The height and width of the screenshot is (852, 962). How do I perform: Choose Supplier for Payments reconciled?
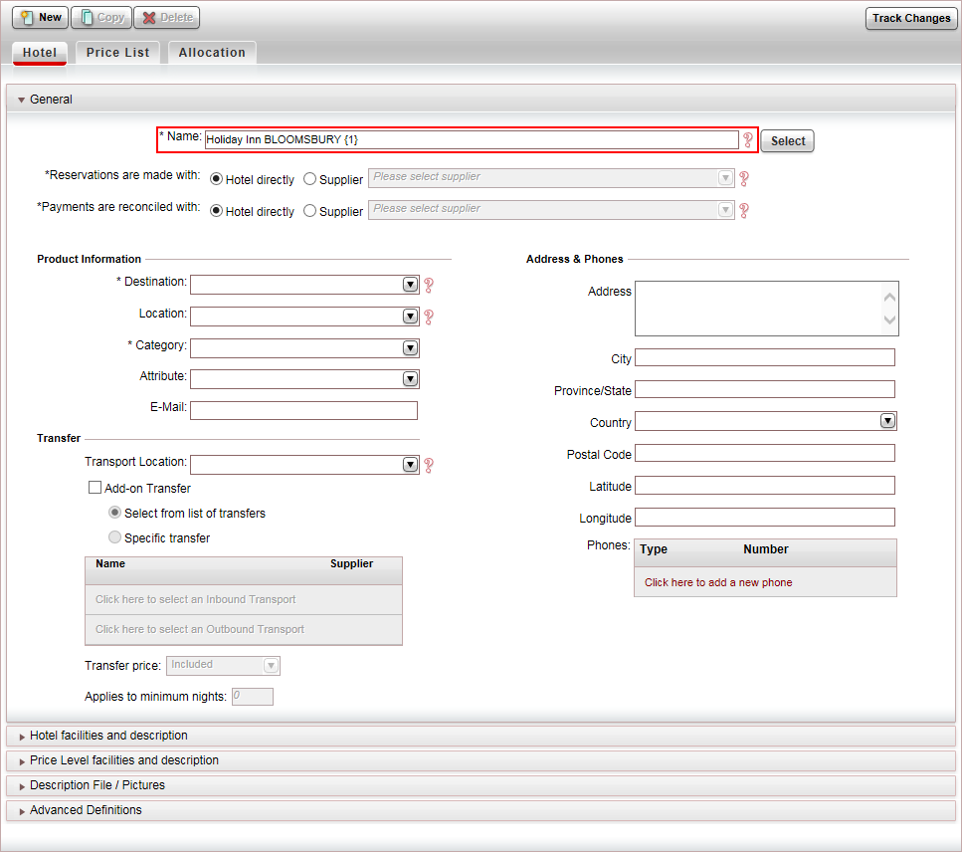click(309, 211)
